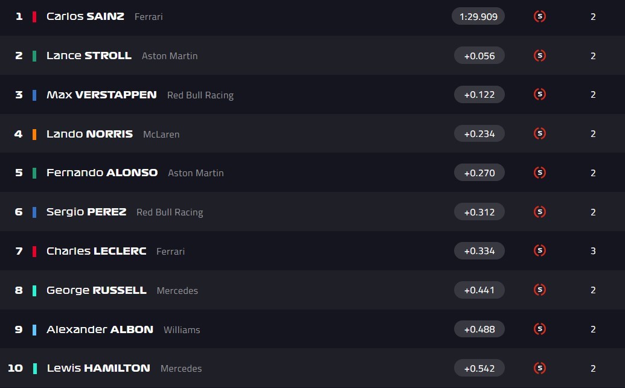Click the red Ferrari color bar beside Sainz
Viewport: 625px width, 388px height.
click(34, 16)
